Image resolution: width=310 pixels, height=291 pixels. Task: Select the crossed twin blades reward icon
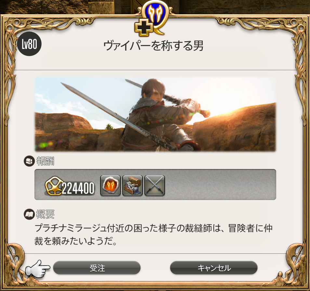[155, 185]
